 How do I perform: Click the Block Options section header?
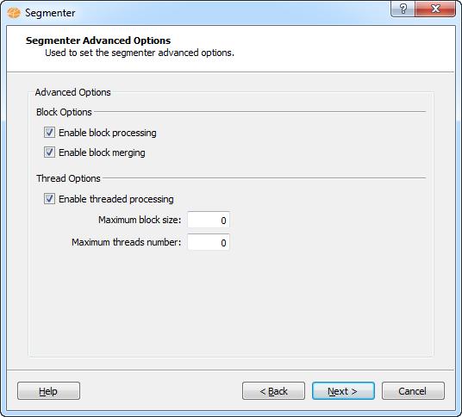[64, 112]
